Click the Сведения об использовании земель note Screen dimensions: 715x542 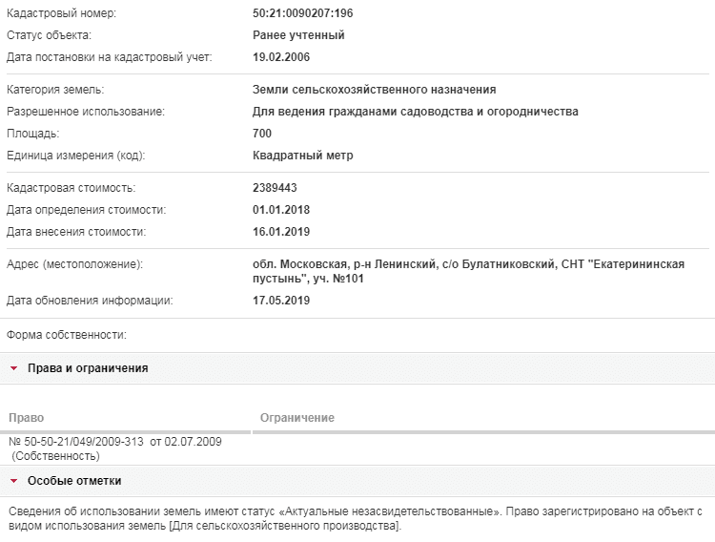[x=356, y=519]
